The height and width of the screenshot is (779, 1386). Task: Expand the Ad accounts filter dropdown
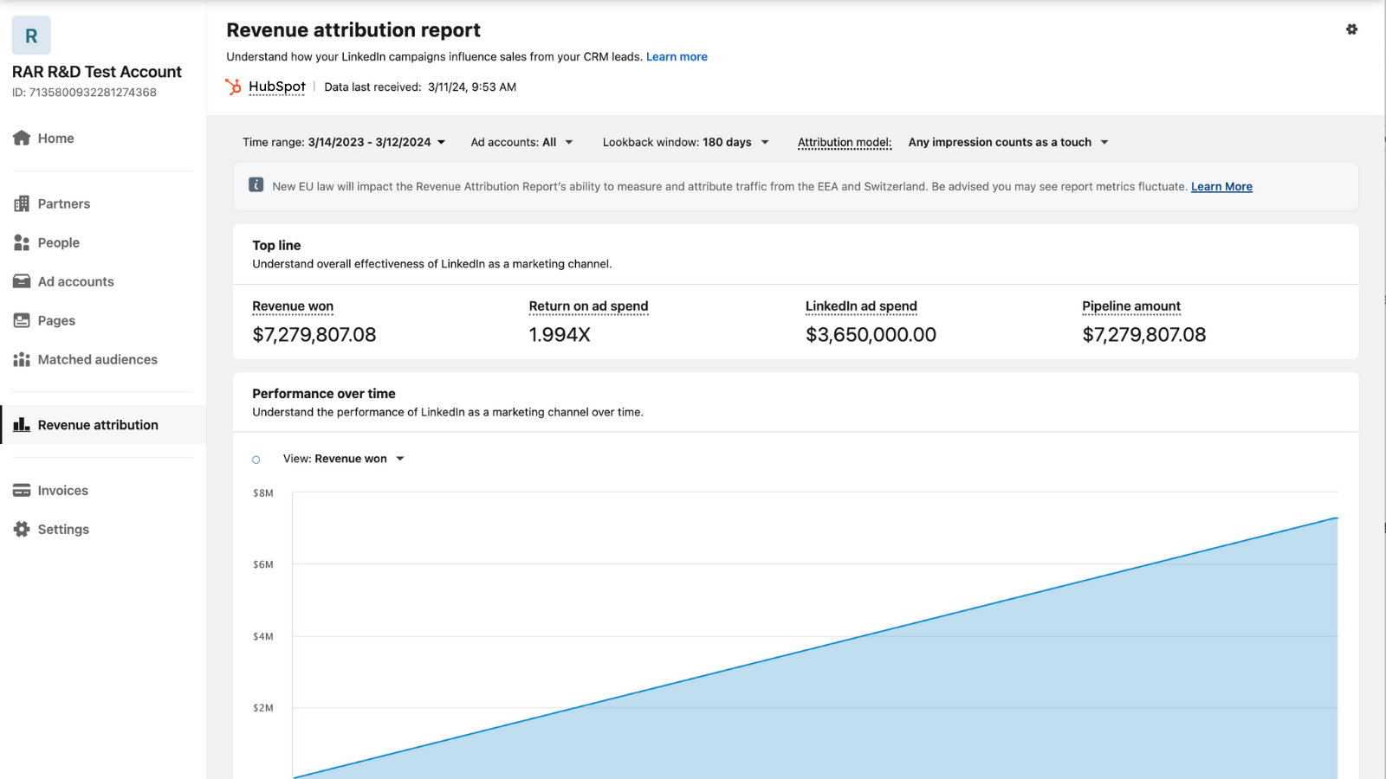click(521, 142)
